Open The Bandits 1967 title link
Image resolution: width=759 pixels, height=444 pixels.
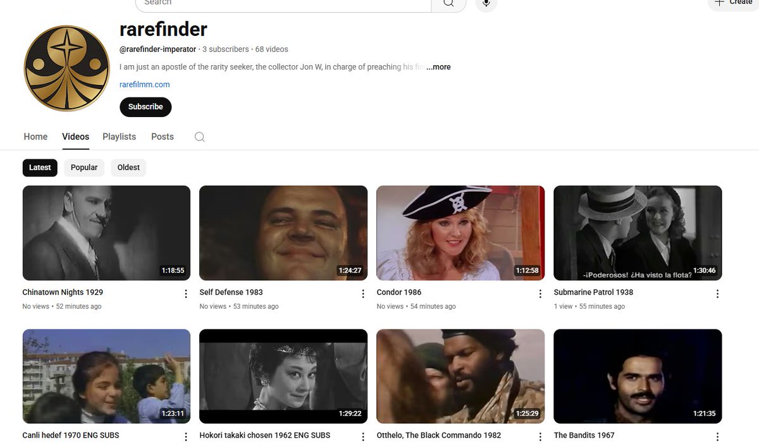point(584,435)
